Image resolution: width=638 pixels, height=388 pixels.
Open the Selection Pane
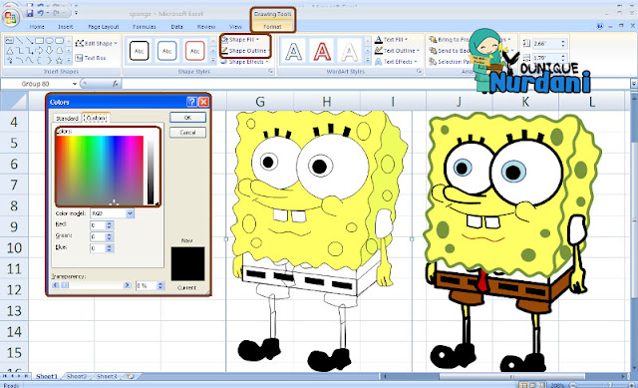pyautogui.click(x=450, y=62)
